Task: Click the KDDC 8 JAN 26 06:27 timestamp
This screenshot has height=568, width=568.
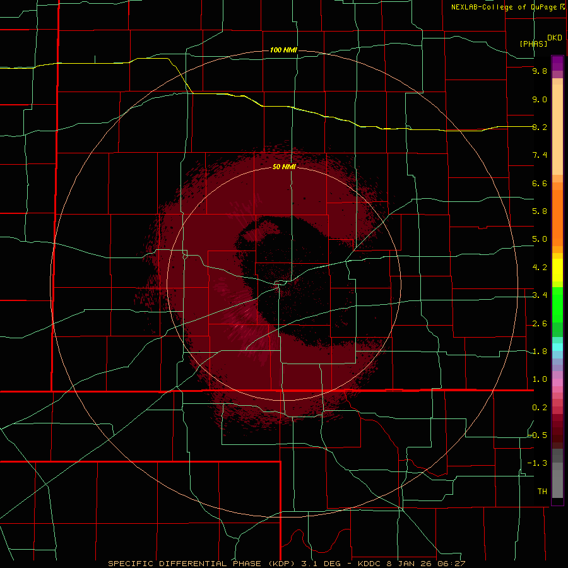Action: [411, 564]
